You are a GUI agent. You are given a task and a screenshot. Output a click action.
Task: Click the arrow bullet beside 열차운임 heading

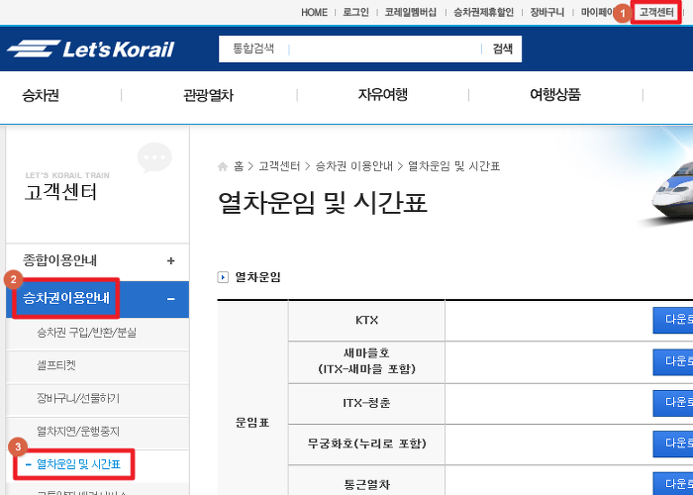click(223, 277)
